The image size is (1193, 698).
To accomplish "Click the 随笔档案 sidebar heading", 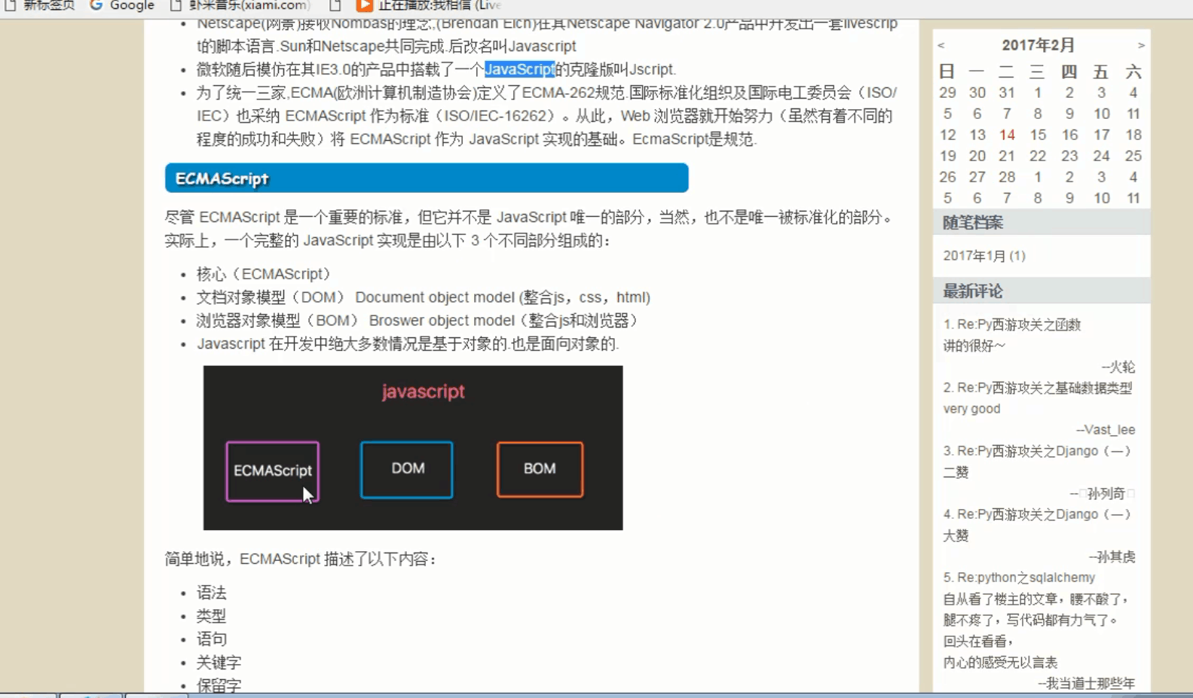I will click(x=973, y=223).
